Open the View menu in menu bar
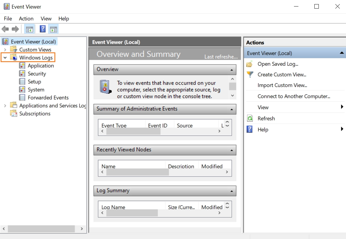Image resolution: width=346 pixels, height=239 pixels. (46, 19)
